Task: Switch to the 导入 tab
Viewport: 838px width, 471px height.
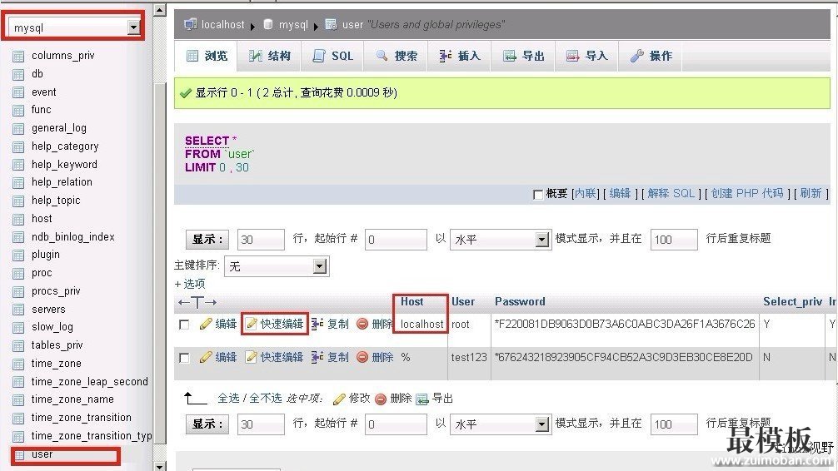Action: pyautogui.click(x=586, y=56)
